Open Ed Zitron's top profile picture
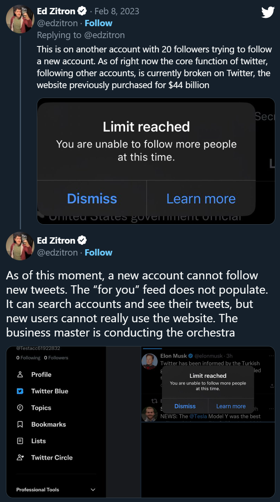280x502 pixels. pyautogui.click(x=20, y=19)
